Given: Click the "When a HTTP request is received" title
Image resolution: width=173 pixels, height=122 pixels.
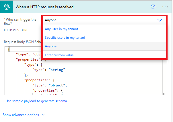Looking at the screenshot, I should pyautogui.click(x=45, y=7).
